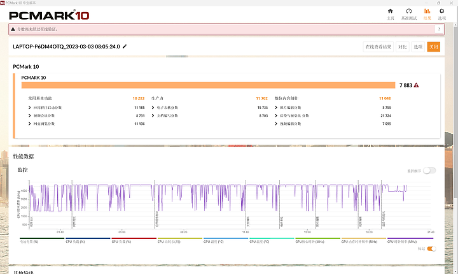Toggle the GPU 内存时钟频率 (MHz) legend line
The image size is (458, 274).
pyautogui.click(x=364, y=240)
